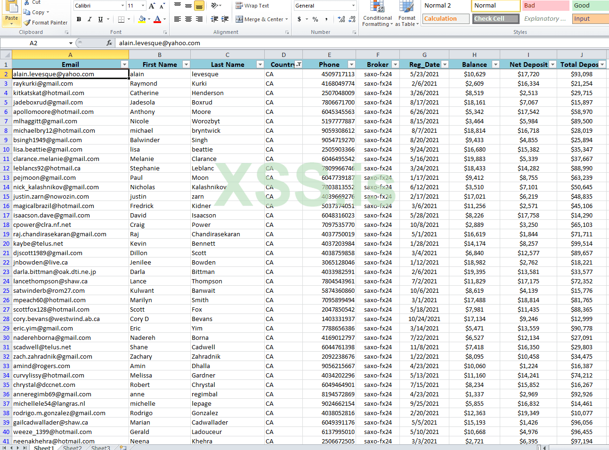Center-align text horizontally in the Alignment group
Screen dimensions: 609x450
coord(188,19)
